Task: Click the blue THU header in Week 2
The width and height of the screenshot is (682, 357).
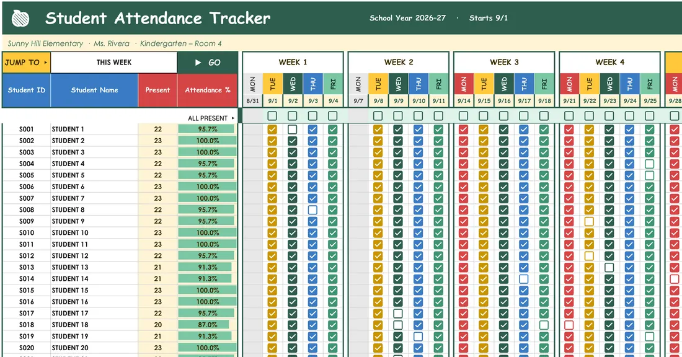Action: (x=418, y=84)
